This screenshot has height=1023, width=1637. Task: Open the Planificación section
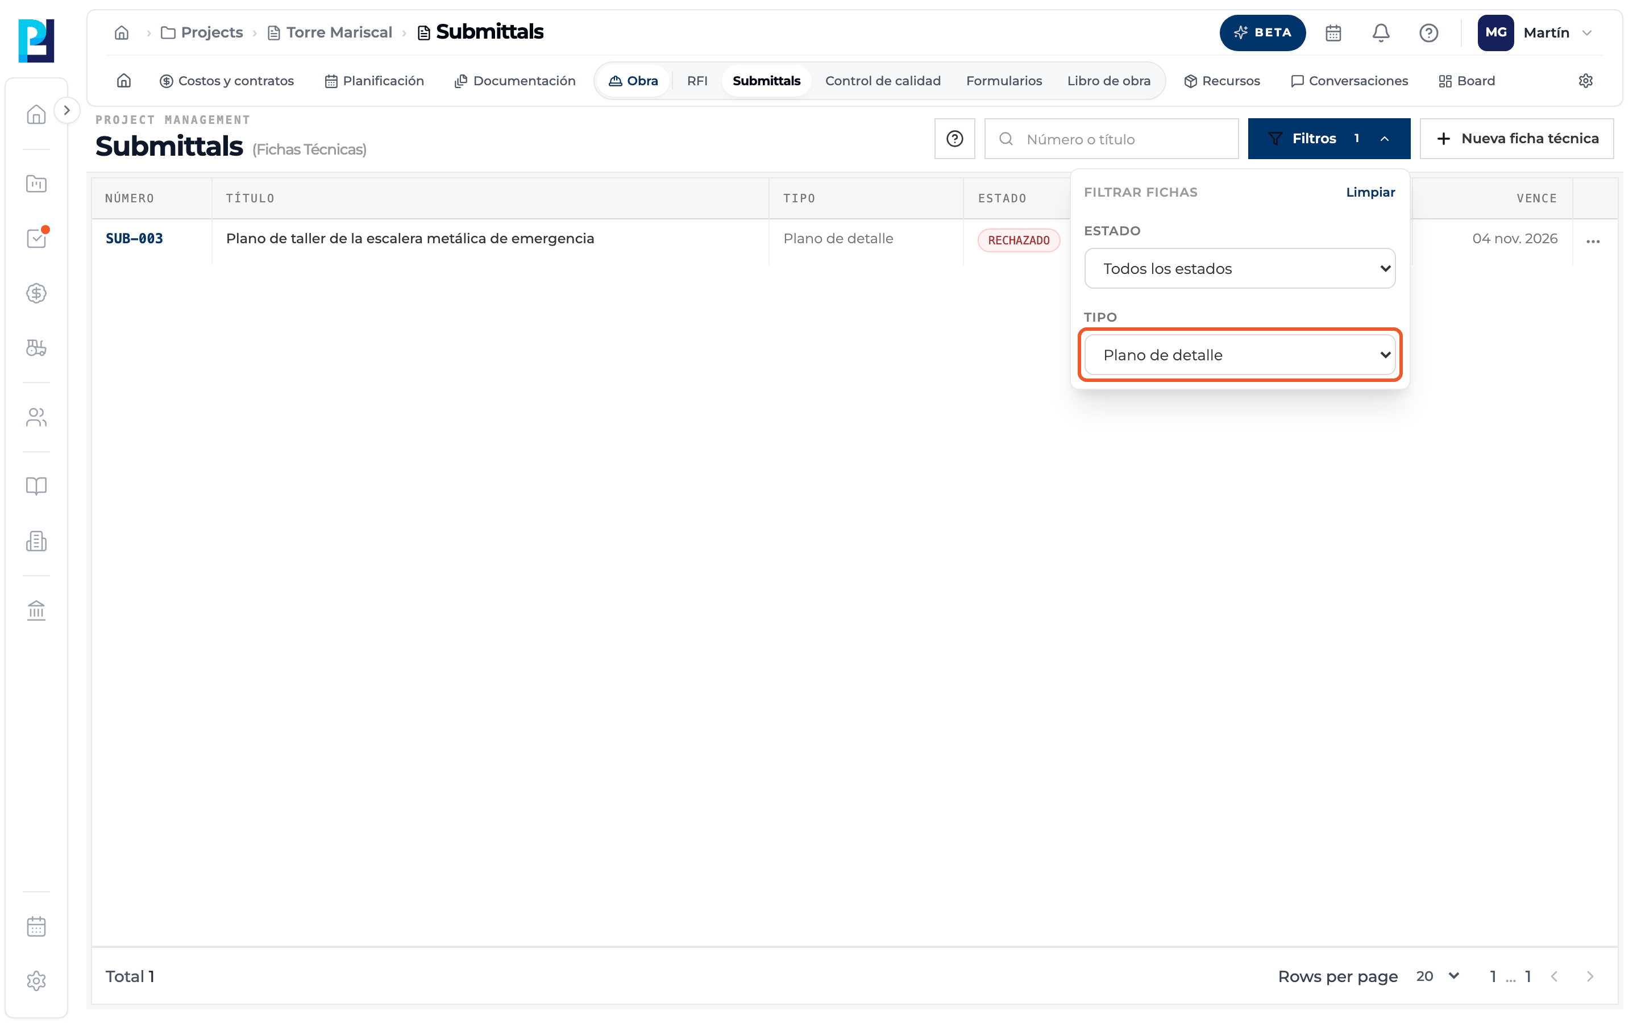374,81
